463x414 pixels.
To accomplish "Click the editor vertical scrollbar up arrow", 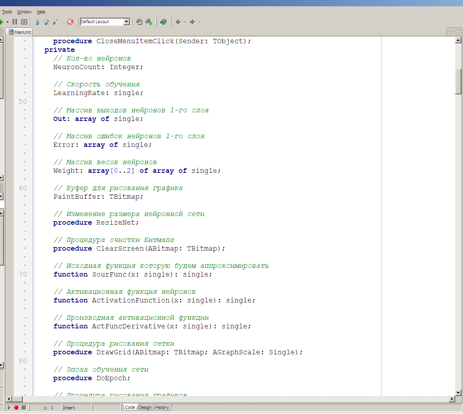I will pyautogui.click(x=458, y=40).
